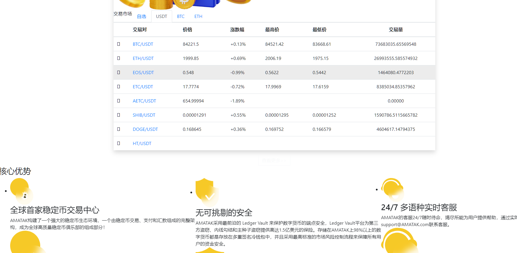Click the yellow shield security icon
The width and height of the screenshot is (517, 253).
click(206, 192)
